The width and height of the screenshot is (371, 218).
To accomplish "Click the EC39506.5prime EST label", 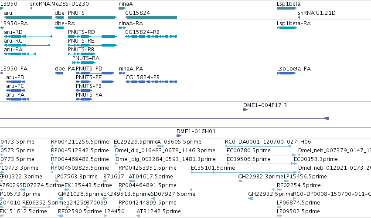I will (248, 159).
